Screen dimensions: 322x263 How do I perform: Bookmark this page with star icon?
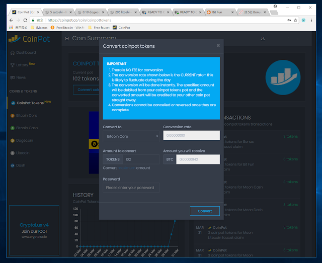pyautogui.click(x=295, y=20)
